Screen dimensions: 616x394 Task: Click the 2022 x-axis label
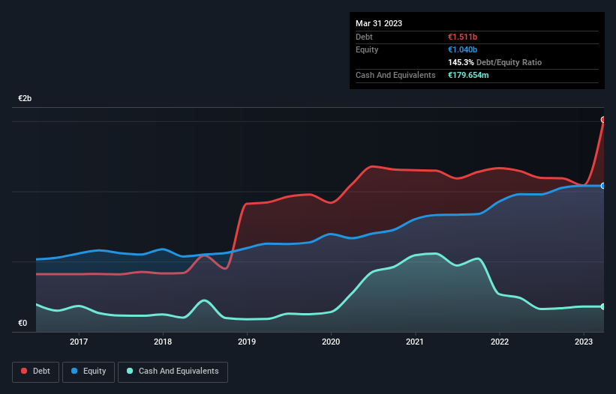[x=500, y=342]
